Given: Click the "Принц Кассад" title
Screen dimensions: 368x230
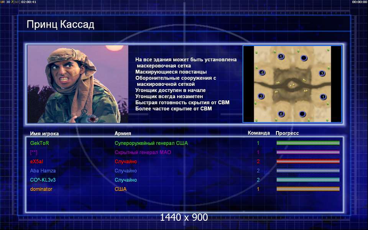Looking at the screenshot, I should tap(60, 25).
